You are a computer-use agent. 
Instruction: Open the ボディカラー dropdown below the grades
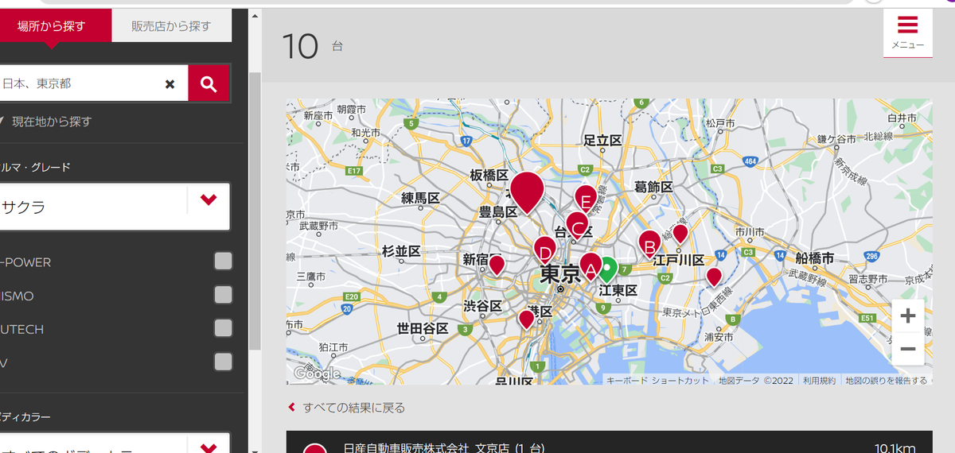pyautogui.click(x=115, y=445)
